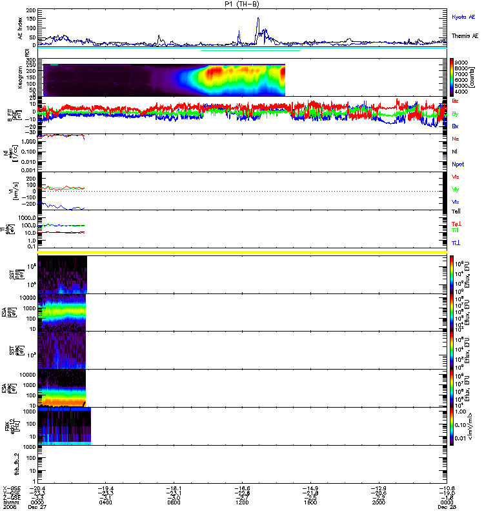Select the red Ne density legend label

click(455, 139)
